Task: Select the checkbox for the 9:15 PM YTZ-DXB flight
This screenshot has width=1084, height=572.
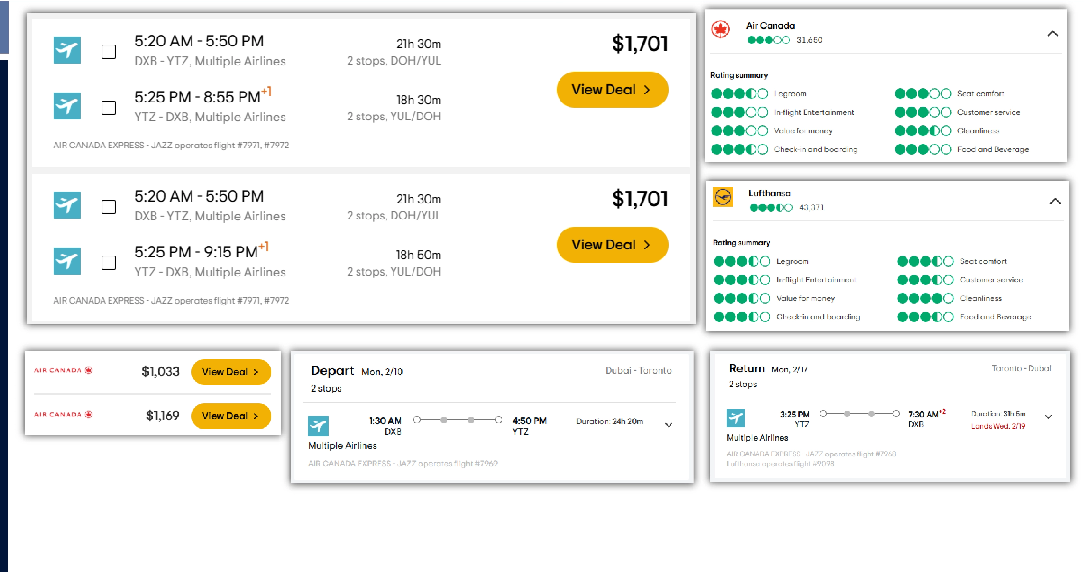Action: [108, 262]
